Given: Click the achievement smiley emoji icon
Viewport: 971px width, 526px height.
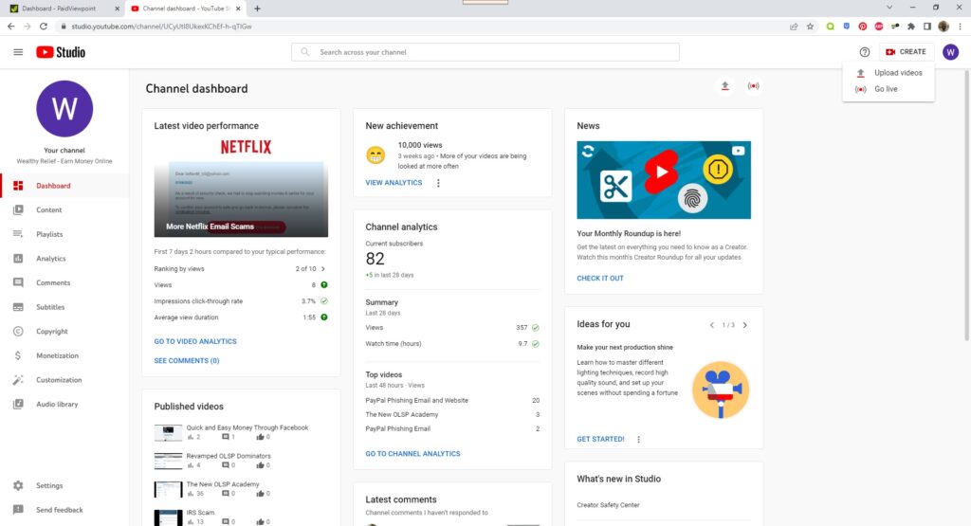Looking at the screenshot, I should 376,155.
